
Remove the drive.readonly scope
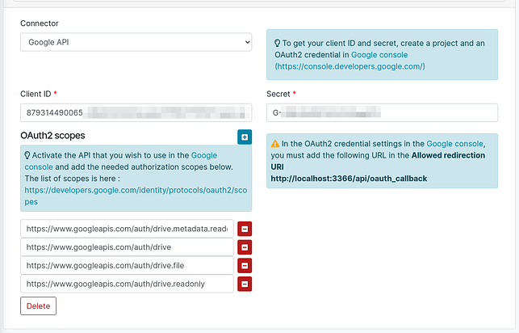pos(245,284)
